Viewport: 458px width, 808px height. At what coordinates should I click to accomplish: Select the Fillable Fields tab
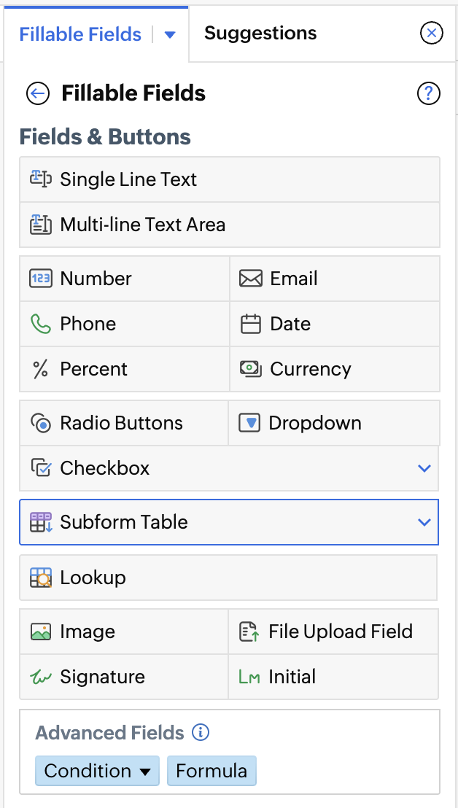pos(80,34)
